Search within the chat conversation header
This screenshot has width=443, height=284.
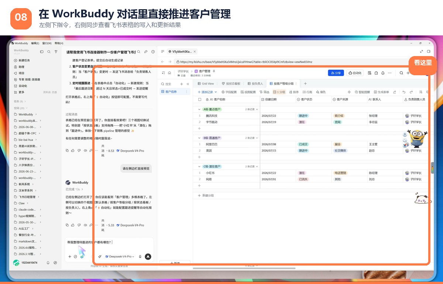[x=139, y=52]
